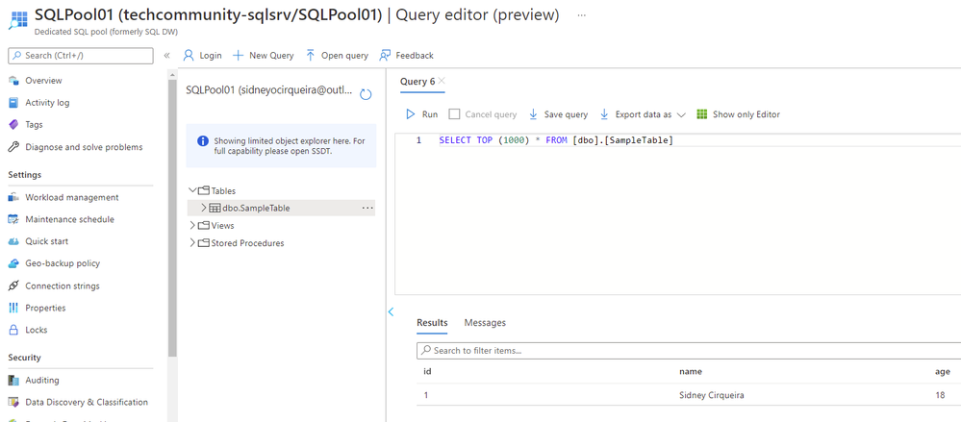Run the query
Viewport: 961px width, 422px height.
click(x=421, y=114)
